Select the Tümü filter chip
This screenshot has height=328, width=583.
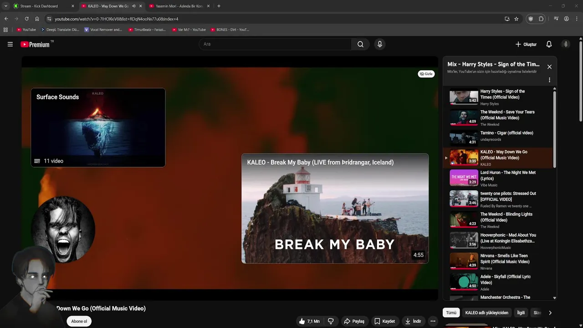[451, 313]
